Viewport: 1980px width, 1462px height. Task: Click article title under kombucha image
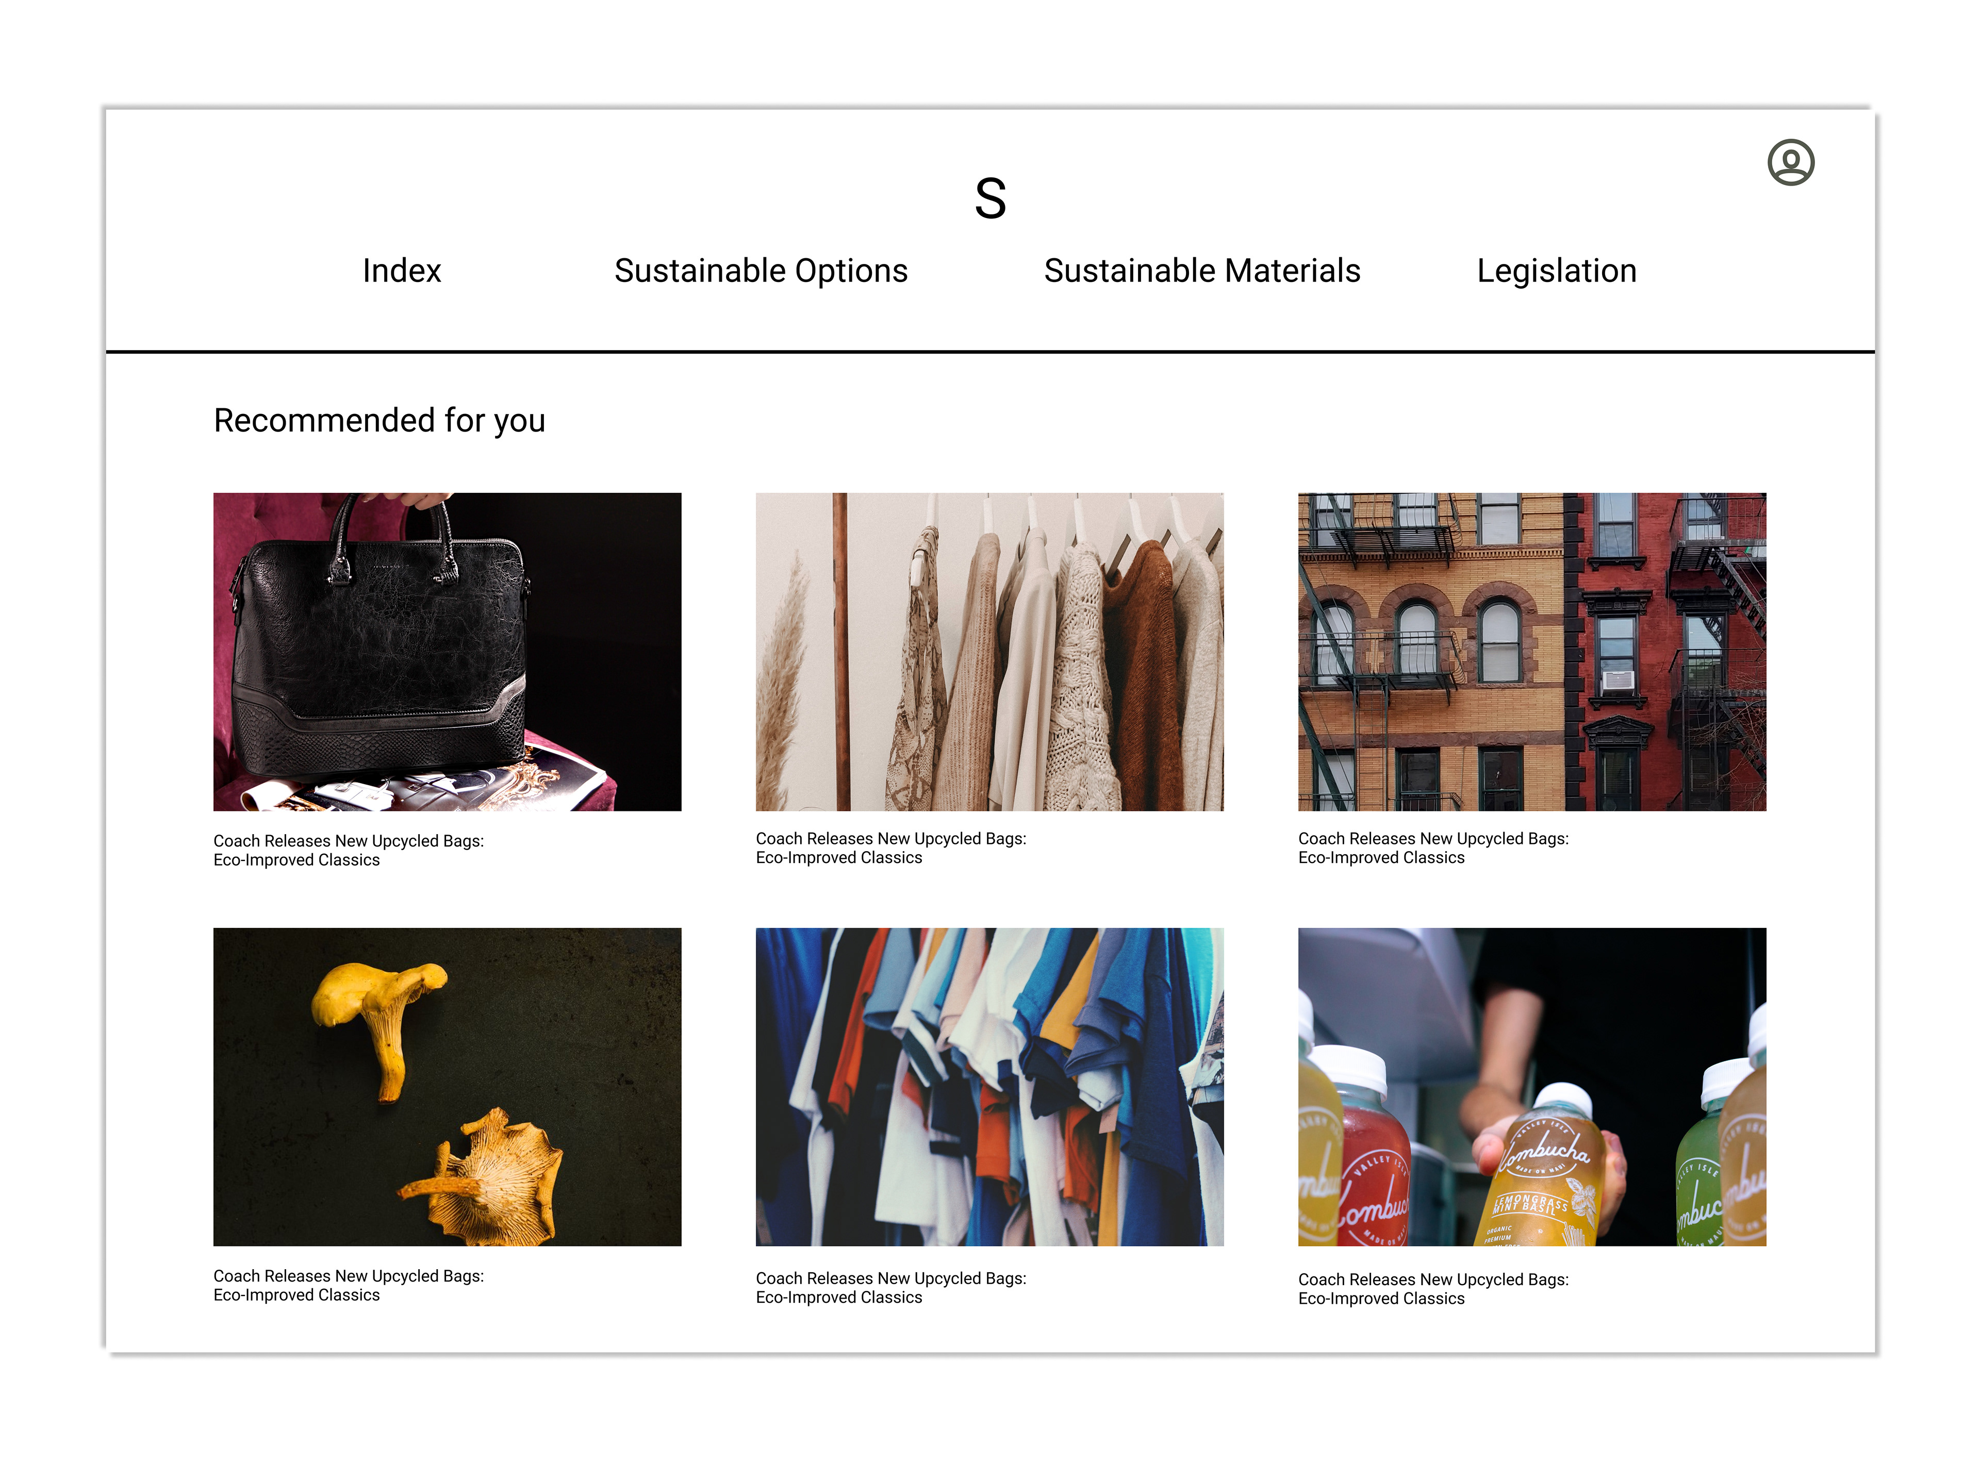[1433, 1289]
